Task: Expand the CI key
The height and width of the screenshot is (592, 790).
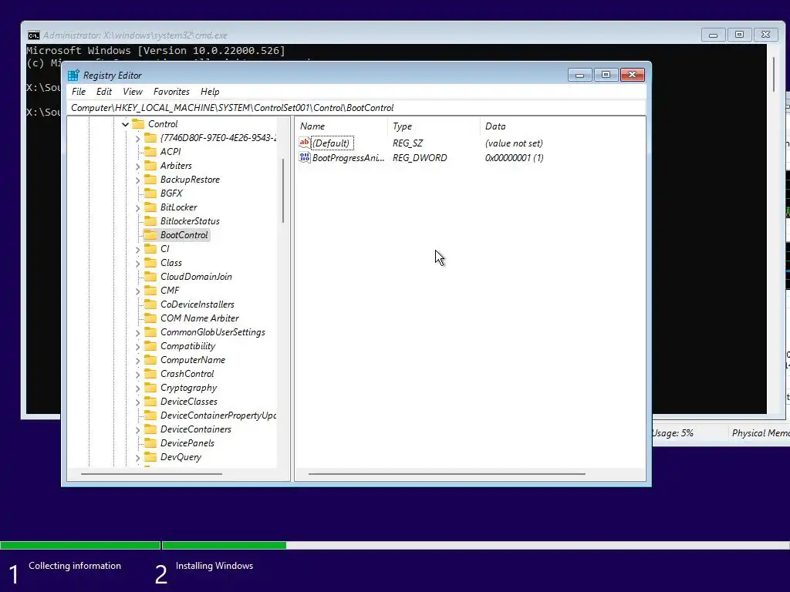Action: click(x=137, y=249)
